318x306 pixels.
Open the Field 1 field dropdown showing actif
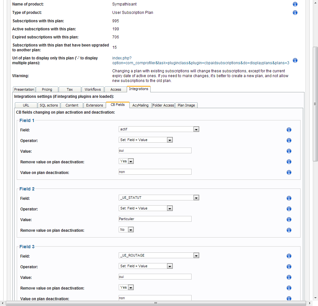[159, 129]
